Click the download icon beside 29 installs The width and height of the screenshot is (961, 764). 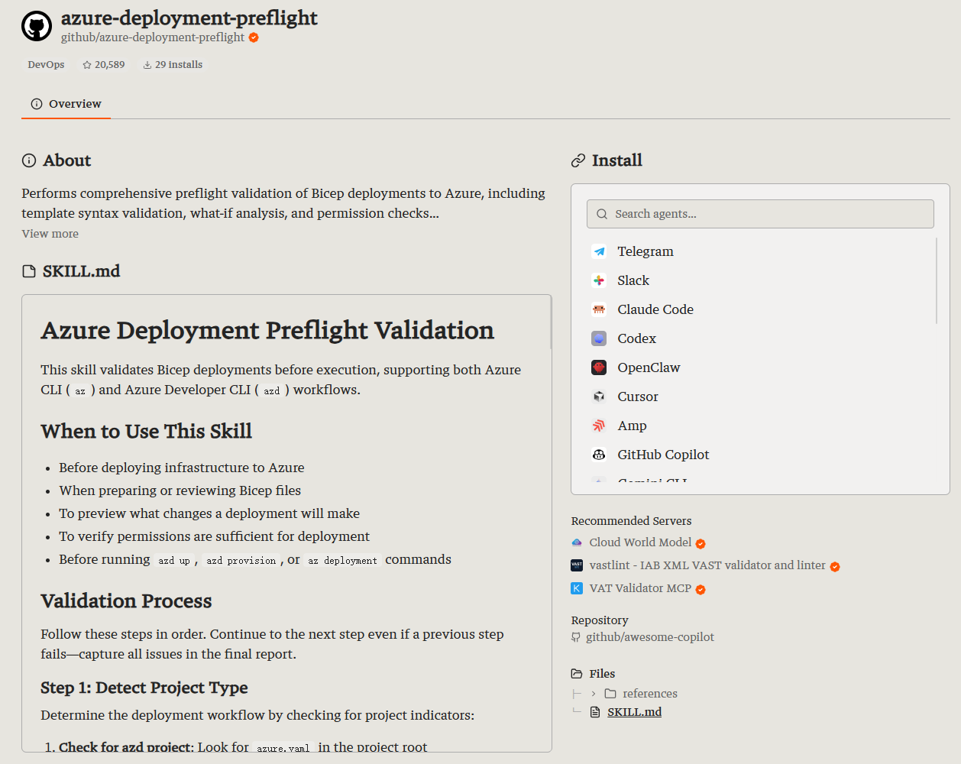click(x=147, y=65)
